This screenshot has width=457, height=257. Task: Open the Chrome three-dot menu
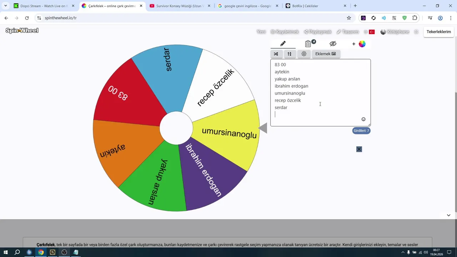[x=450, y=18]
